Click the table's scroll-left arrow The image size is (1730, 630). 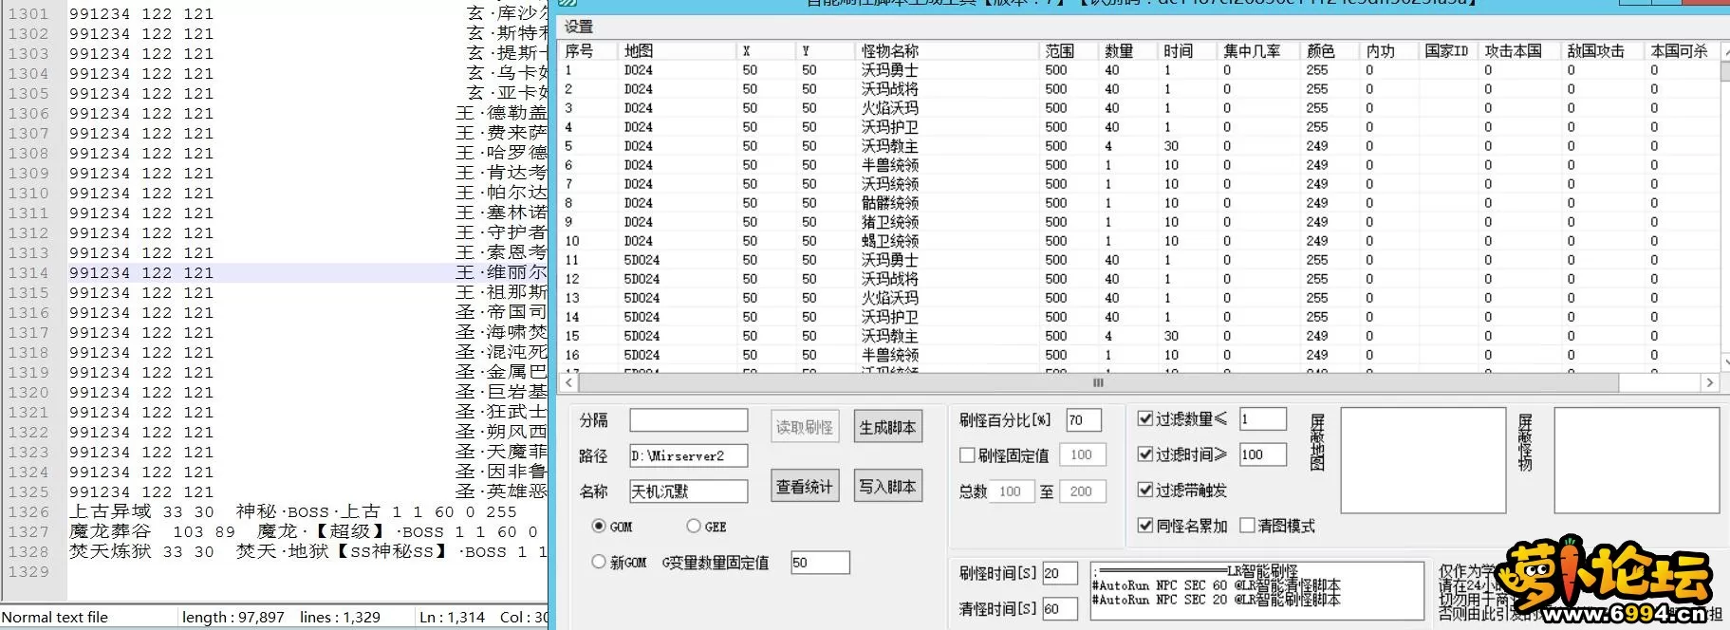(569, 382)
